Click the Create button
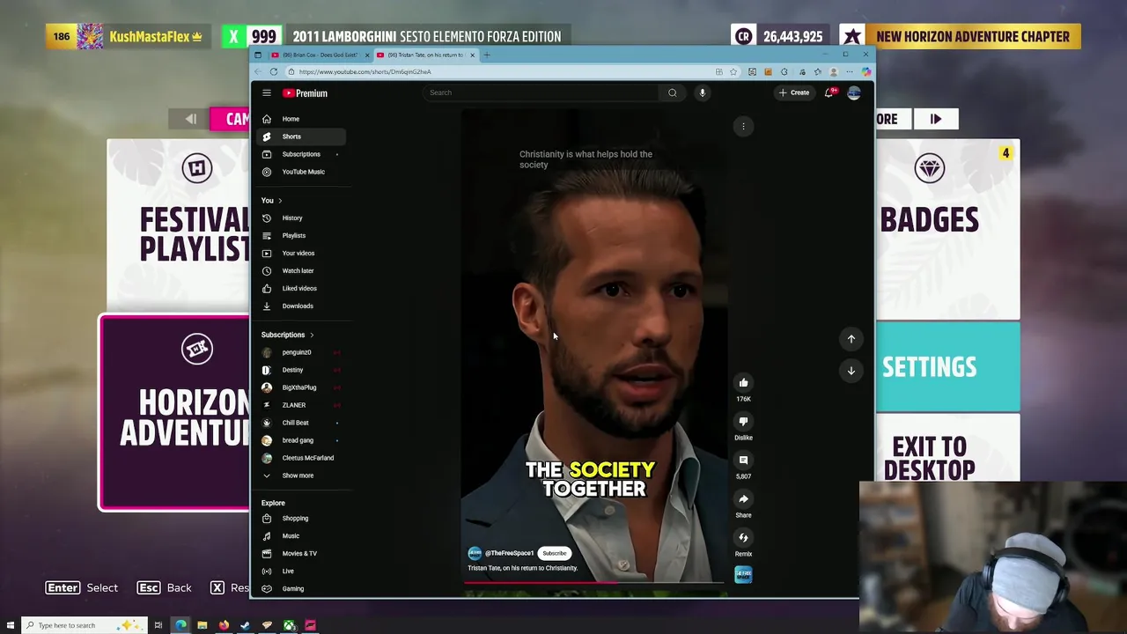The width and height of the screenshot is (1127, 634). [x=794, y=92]
